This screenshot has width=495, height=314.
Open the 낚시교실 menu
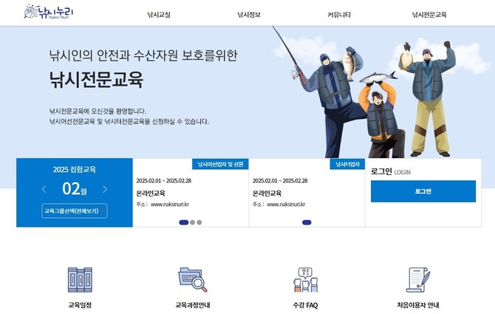tap(159, 15)
